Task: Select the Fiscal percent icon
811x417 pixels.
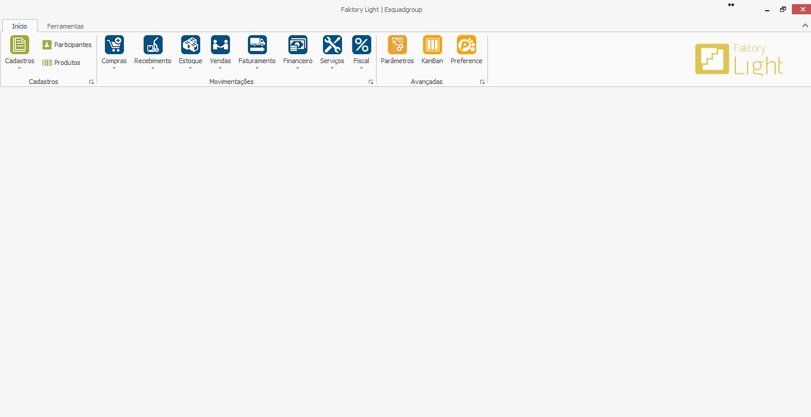Action: click(361, 45)
